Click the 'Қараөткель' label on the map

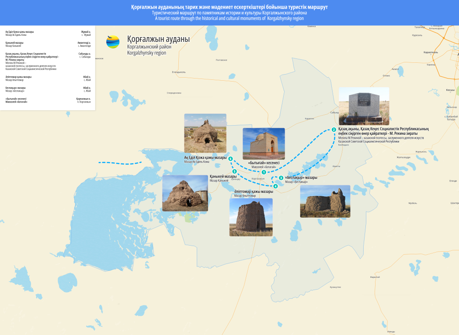tap(431, 52)
